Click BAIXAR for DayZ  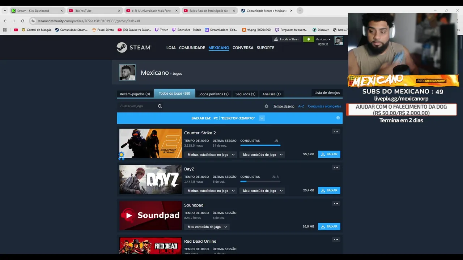click(x=329, y=190)
